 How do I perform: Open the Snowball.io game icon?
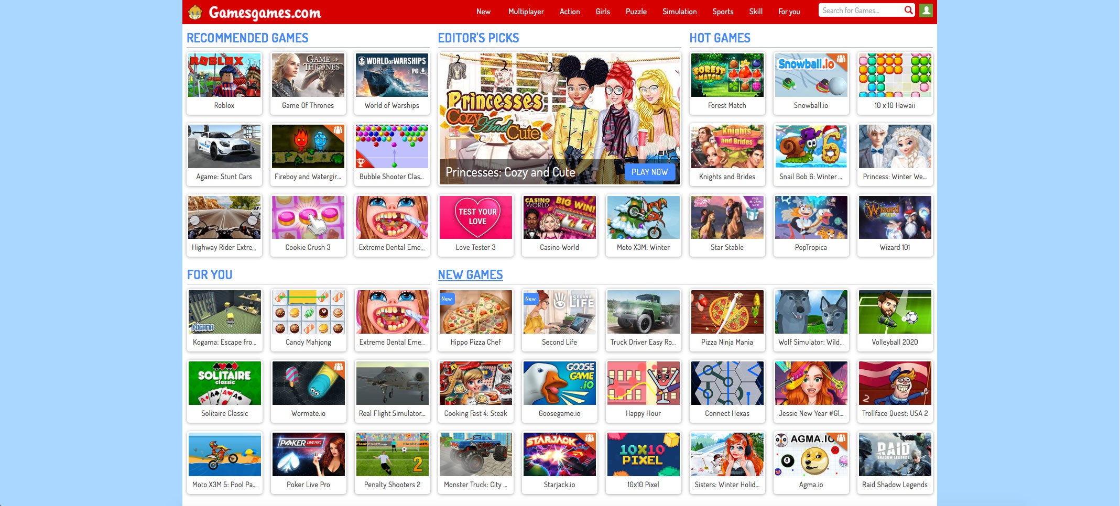coord(811,75)
